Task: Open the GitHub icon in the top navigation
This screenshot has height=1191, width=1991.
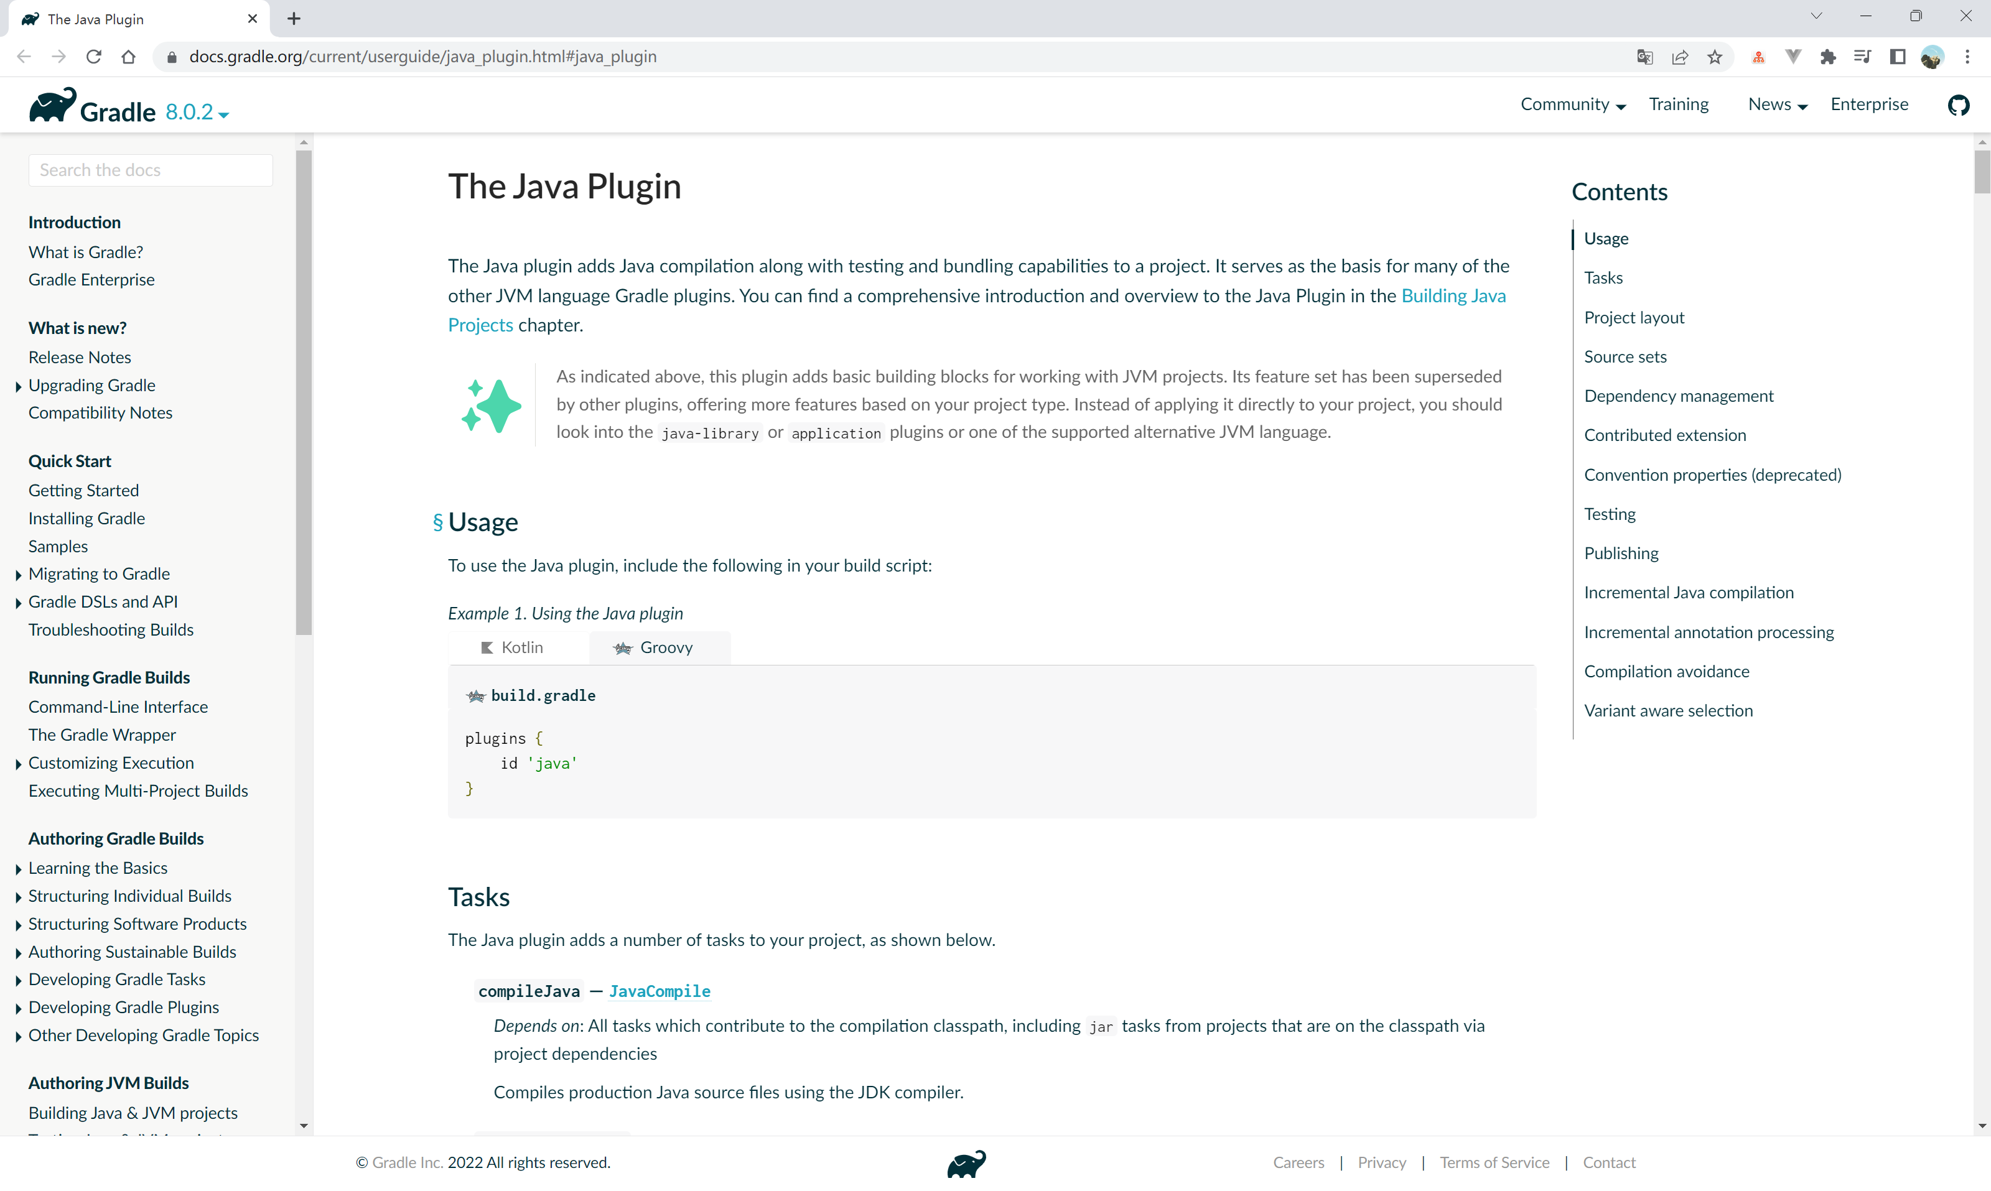Action: (x=1959, y=105)
